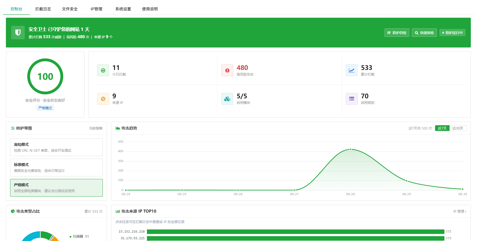Click the red exclamation icon beside 高风险攻击
Viewport: 477px width, 241px height.
coord(227,70)
